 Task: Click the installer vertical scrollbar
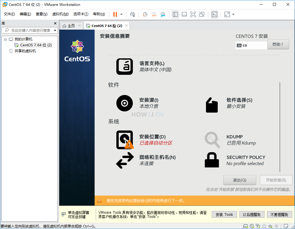pyautogui.click(x=280, y=127)
